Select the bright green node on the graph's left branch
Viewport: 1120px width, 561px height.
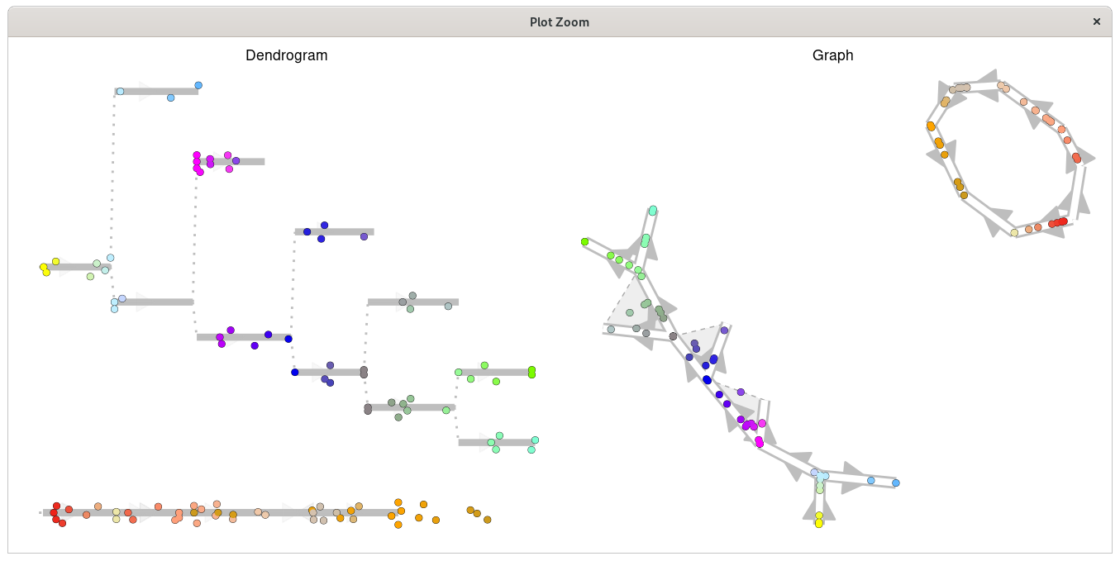coord(585,241)
